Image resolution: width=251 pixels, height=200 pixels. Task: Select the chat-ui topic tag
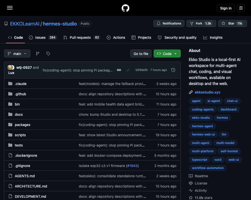click(232, 101)
